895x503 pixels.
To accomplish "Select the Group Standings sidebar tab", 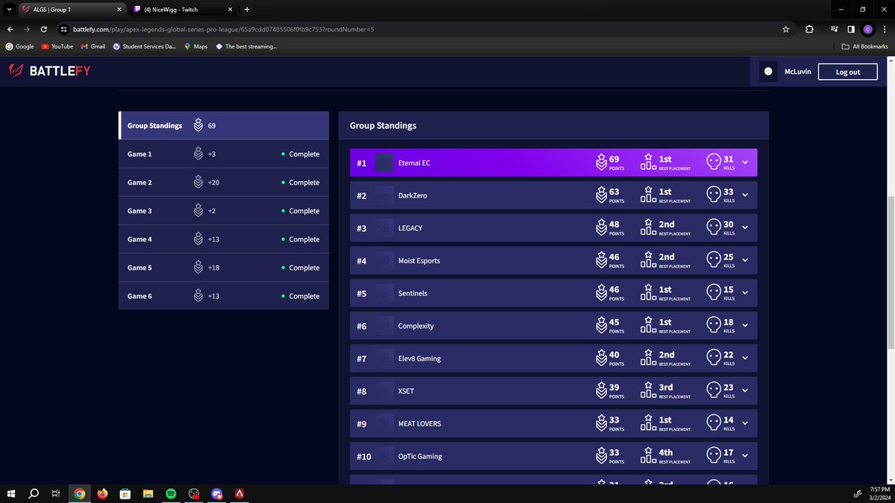I will [224, 125].
